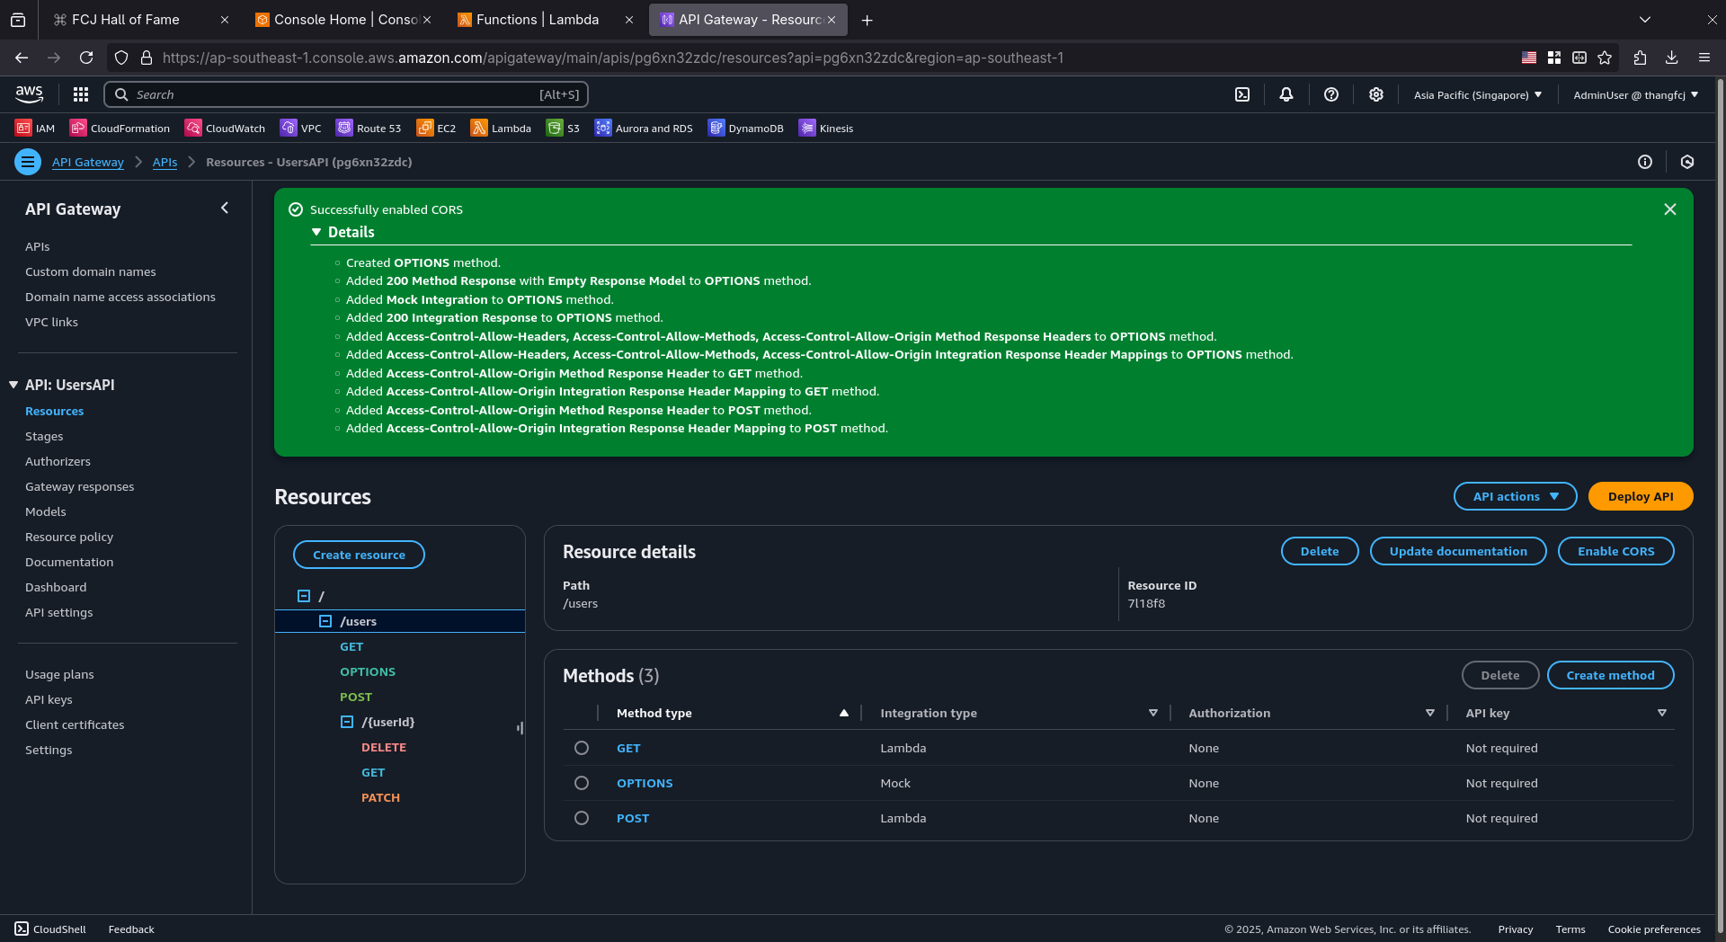This screenshot has height=942, width=1726.
Task: Collapse the Details section in banner
Action: click(316, 232)
